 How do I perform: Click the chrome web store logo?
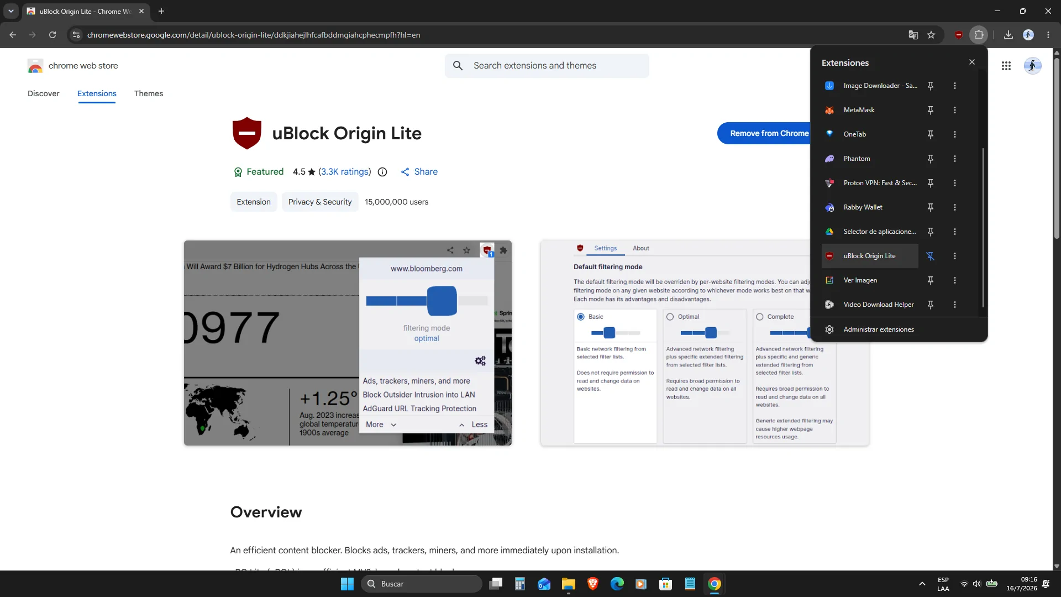tap(73, 66)
